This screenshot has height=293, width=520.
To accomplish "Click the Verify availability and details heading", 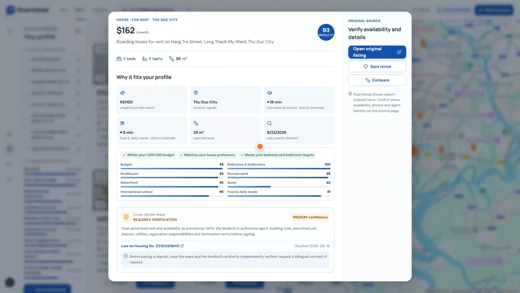I will [x=375, y=33].
